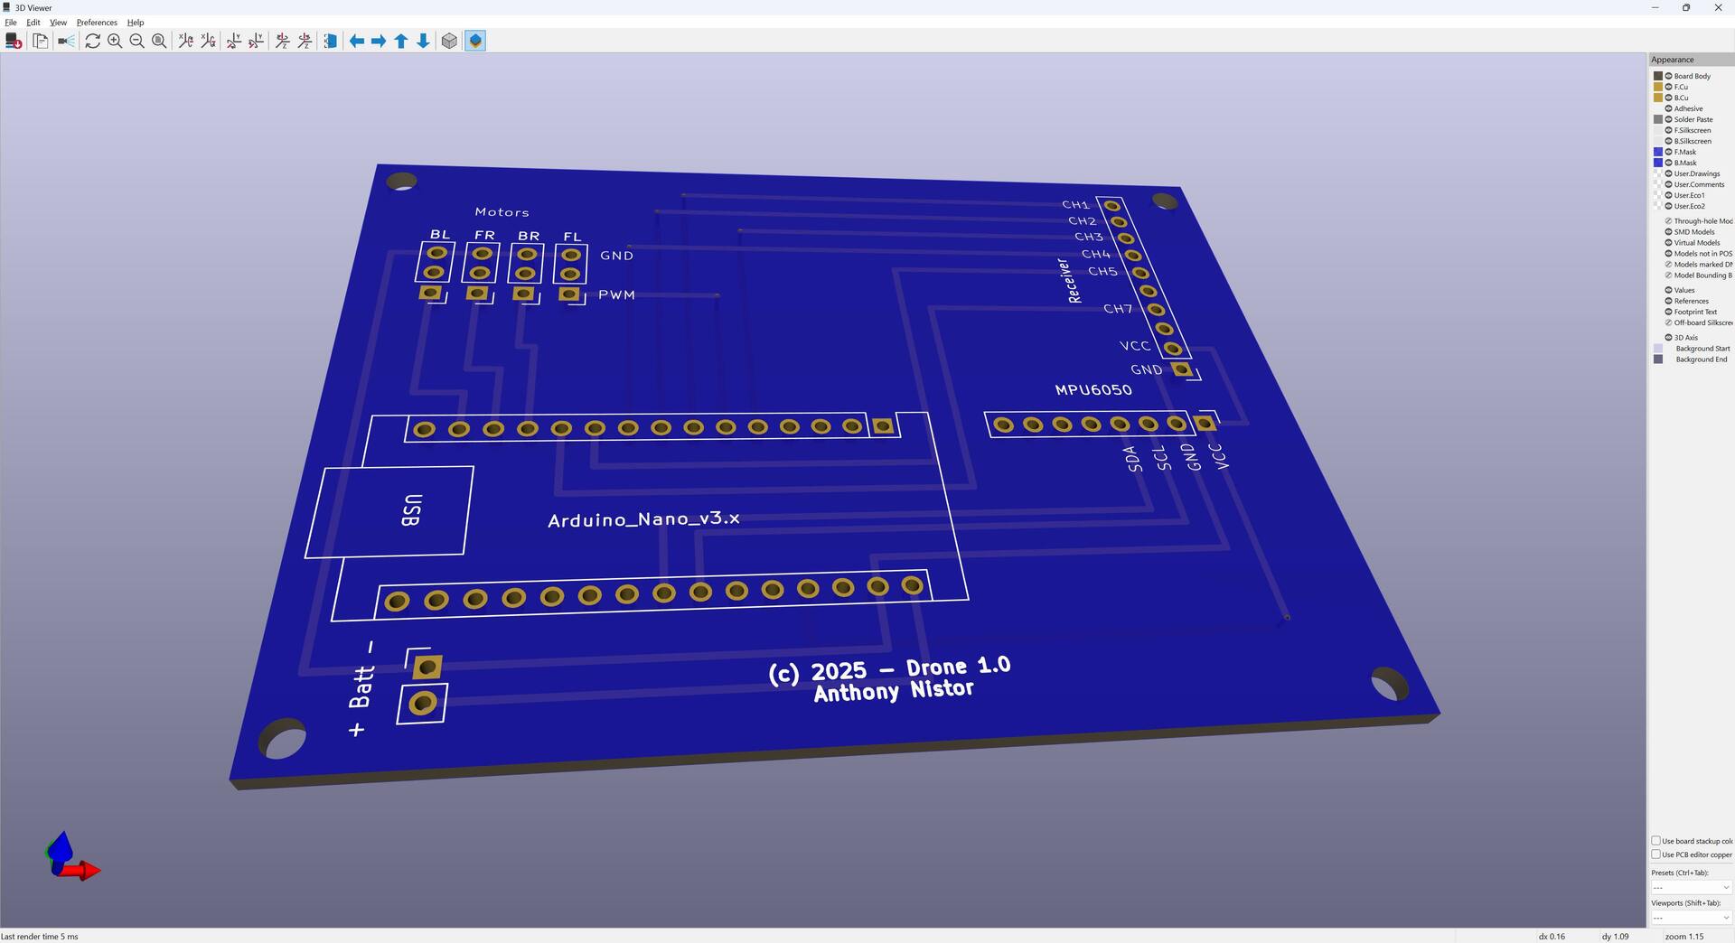1735x943 pixels.
Task: Open the Viewports dropdown
Action: [1691, 918]
